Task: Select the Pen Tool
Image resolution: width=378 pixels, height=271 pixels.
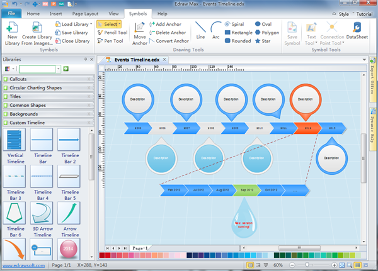Action: click(110, 41)
